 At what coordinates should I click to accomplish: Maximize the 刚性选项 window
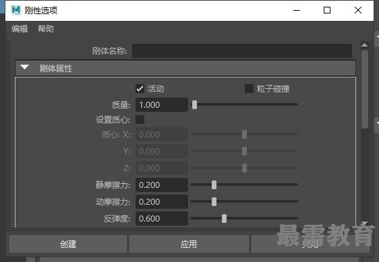pos(327,10)
